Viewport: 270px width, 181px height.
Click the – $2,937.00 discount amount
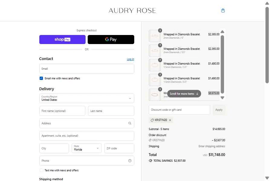(x=218, y=140)
